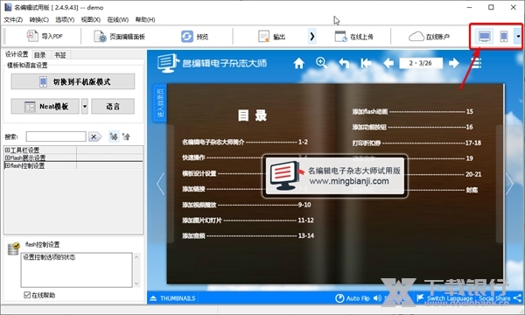Toggle the 在线帮助 checkbox
The image size is (525, 315).
[27, 295]
